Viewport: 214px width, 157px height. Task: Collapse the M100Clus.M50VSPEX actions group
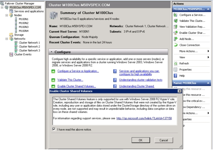[208, 9]
